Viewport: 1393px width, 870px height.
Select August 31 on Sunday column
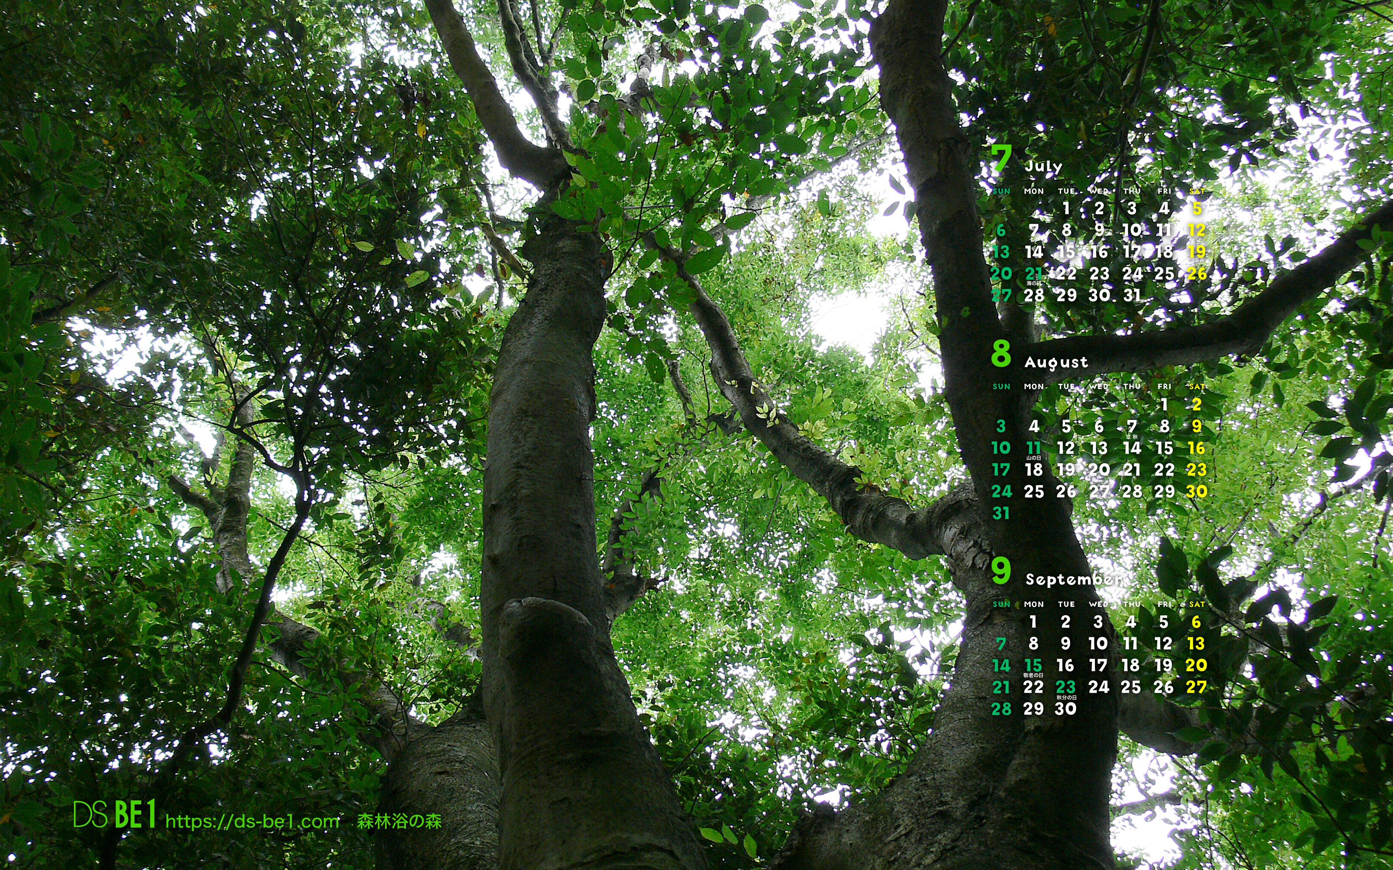click(x=1001, y=513)
